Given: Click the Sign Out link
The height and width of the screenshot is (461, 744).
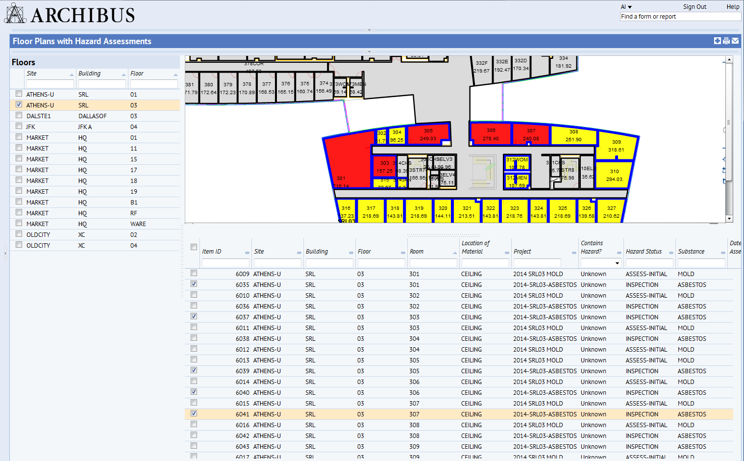Looking at the screenshot, I should 694,7.
